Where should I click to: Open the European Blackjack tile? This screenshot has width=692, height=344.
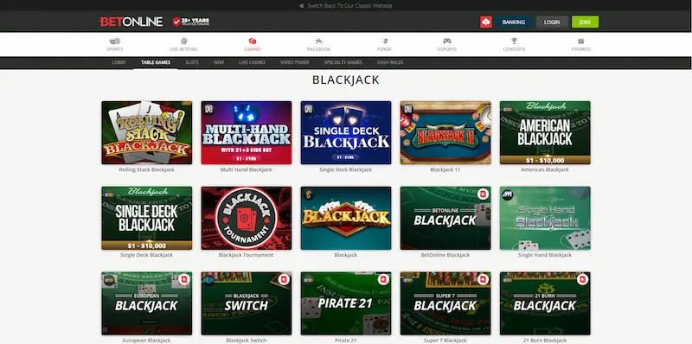pyautogui.click(x=146, y=303)
